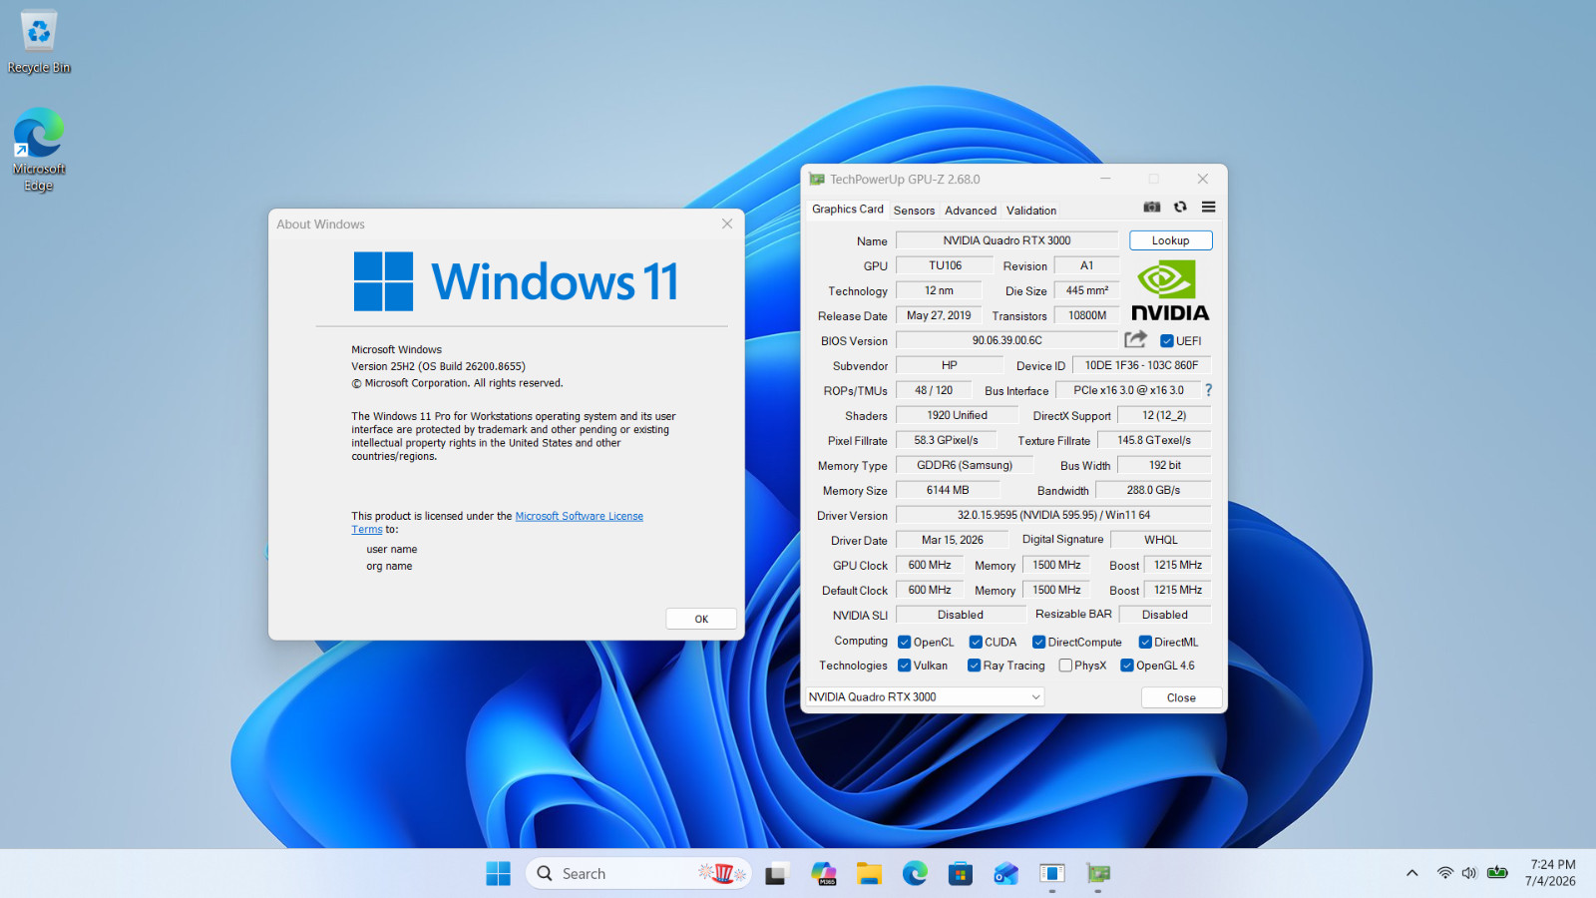Image resolution: width=1596 pixels, height=898 pixels.
Task: Click the Shaders 1920 Unified value
Action: pos(957,415)
